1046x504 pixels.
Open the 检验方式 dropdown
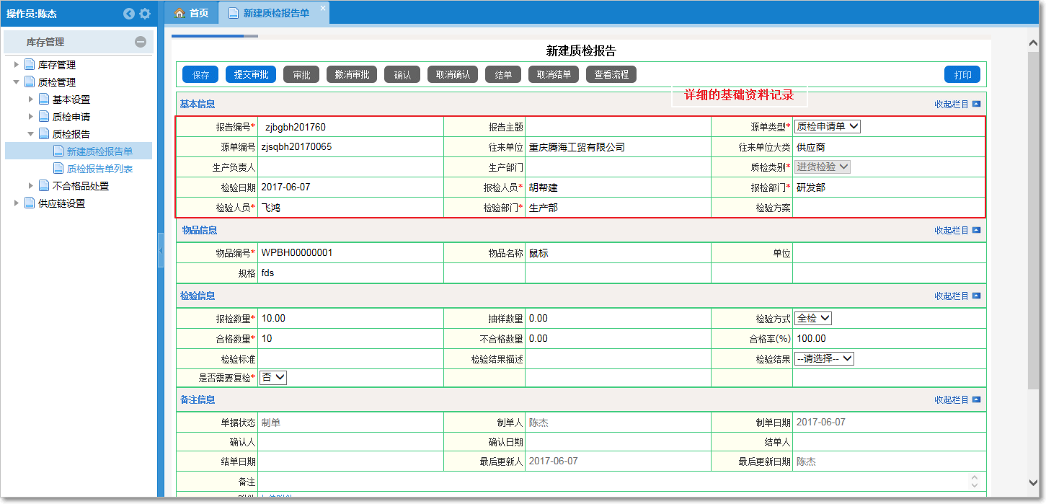[813, 319]
